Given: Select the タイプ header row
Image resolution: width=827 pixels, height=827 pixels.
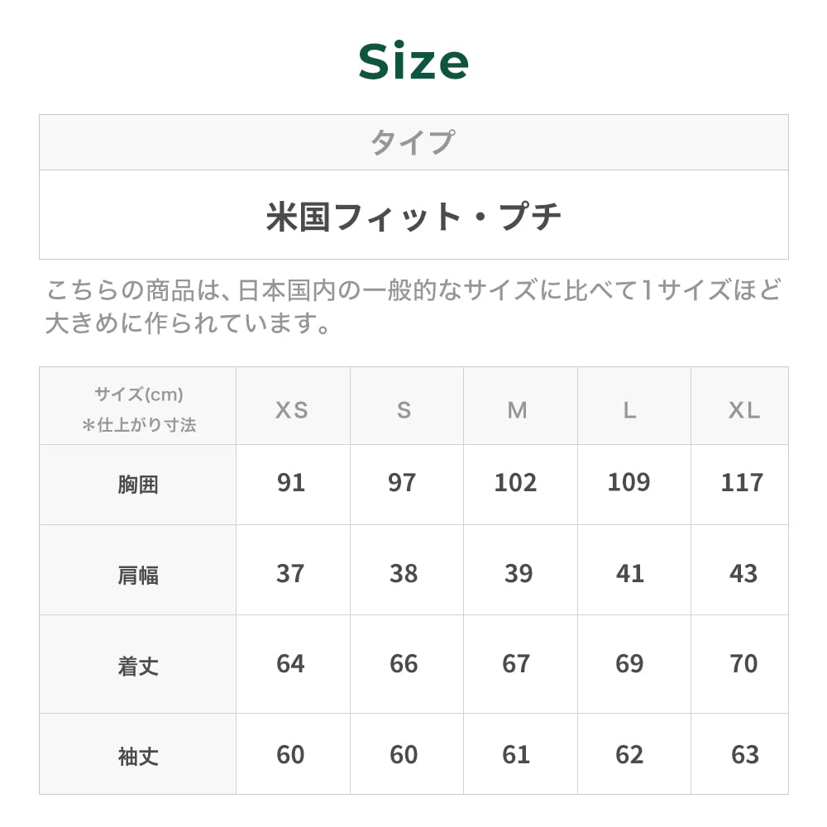Looking at the screenshot, I should tap(413, 142).
